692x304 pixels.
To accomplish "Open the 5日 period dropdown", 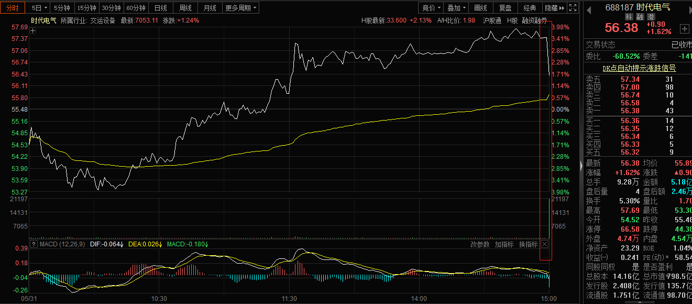I will [x=39, y=8].
